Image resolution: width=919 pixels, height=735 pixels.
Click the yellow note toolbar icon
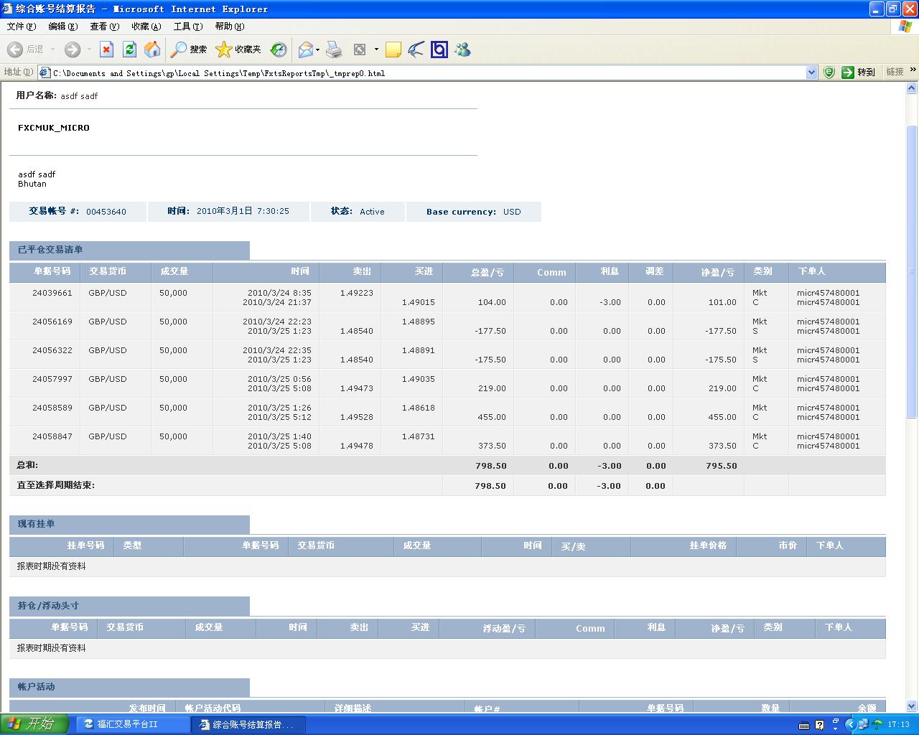[x=393, y=50]
